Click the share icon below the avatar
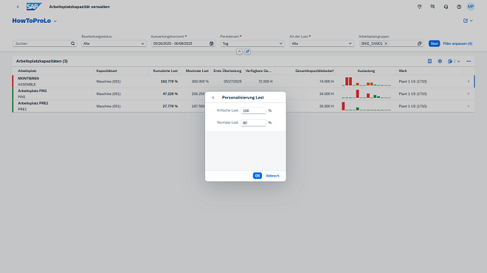The image size is (487, 273). click(466, 21)
